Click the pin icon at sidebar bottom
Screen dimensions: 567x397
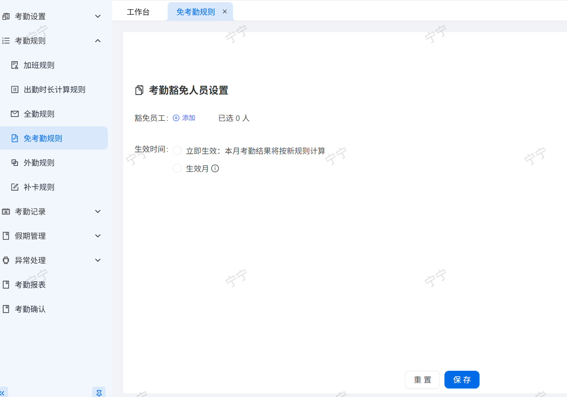tap(99, 393)
